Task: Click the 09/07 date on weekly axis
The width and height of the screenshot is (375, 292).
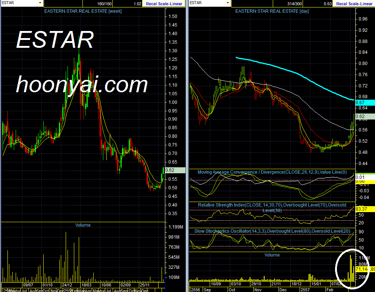Action: coord(28,285)
